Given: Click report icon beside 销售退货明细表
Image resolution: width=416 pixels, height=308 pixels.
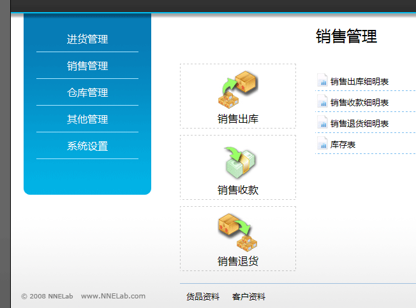Looking at the screenshot, I should pos(322,122).
